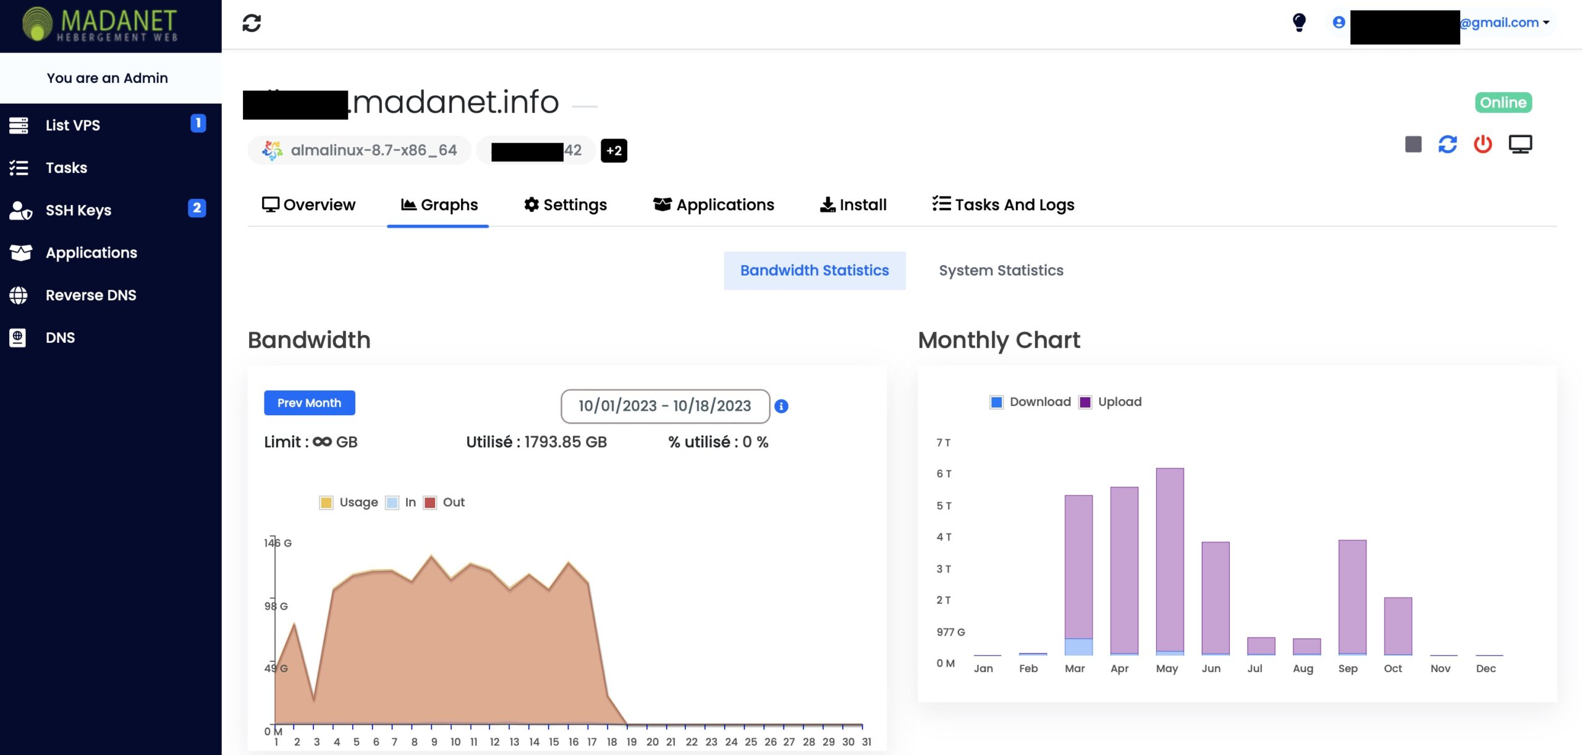Click the DNS address book icon
1582x755 pixels.
18,337
